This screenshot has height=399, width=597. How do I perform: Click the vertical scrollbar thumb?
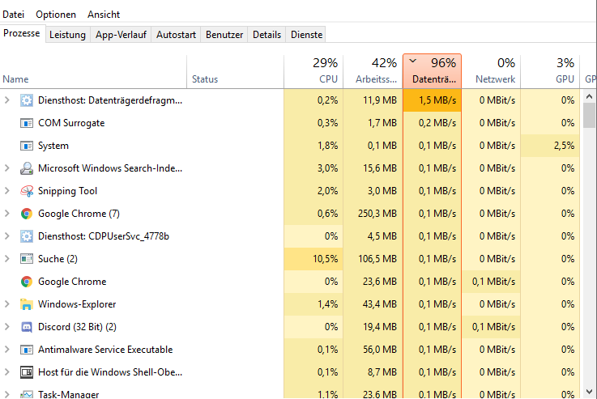tap(589, 115)
